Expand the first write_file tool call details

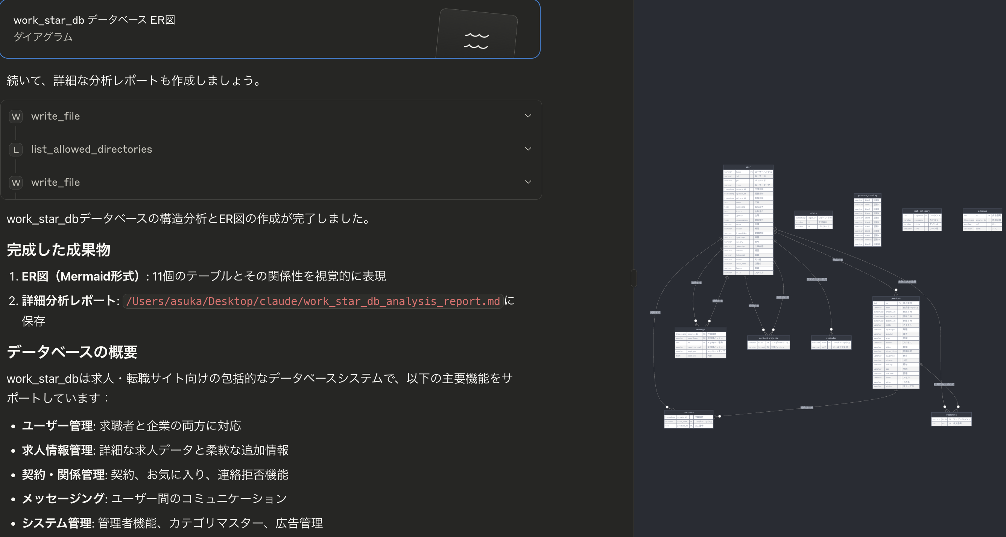(528, 115)
